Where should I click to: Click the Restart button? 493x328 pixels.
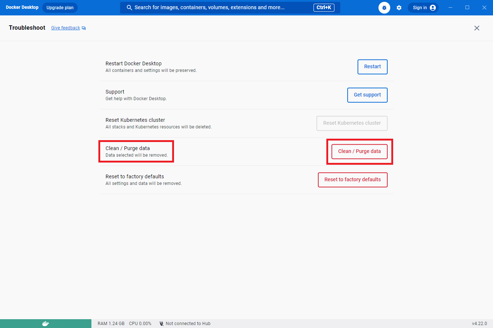click(373, 67)
